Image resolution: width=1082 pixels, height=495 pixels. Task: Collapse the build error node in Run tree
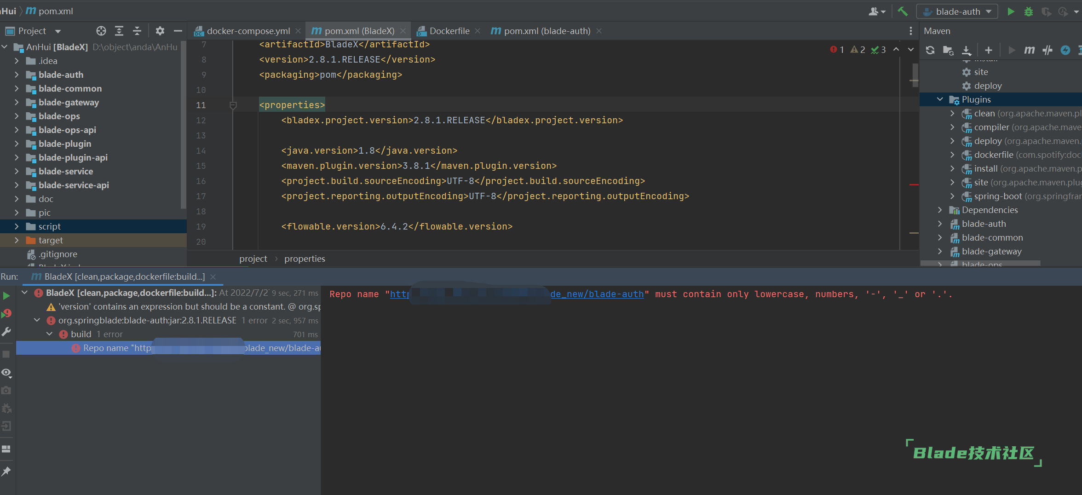(50, 334)
